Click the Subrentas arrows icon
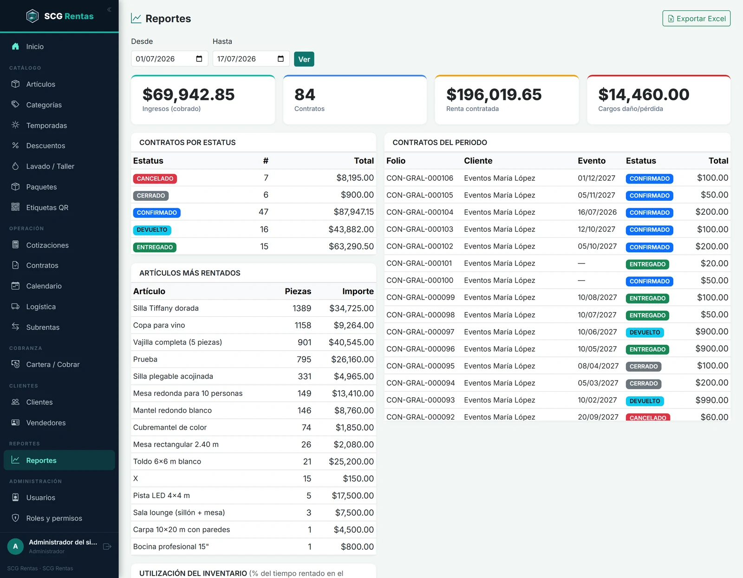Image resolution: width=743 pixels, height=578 pixels. coord(15,327)
